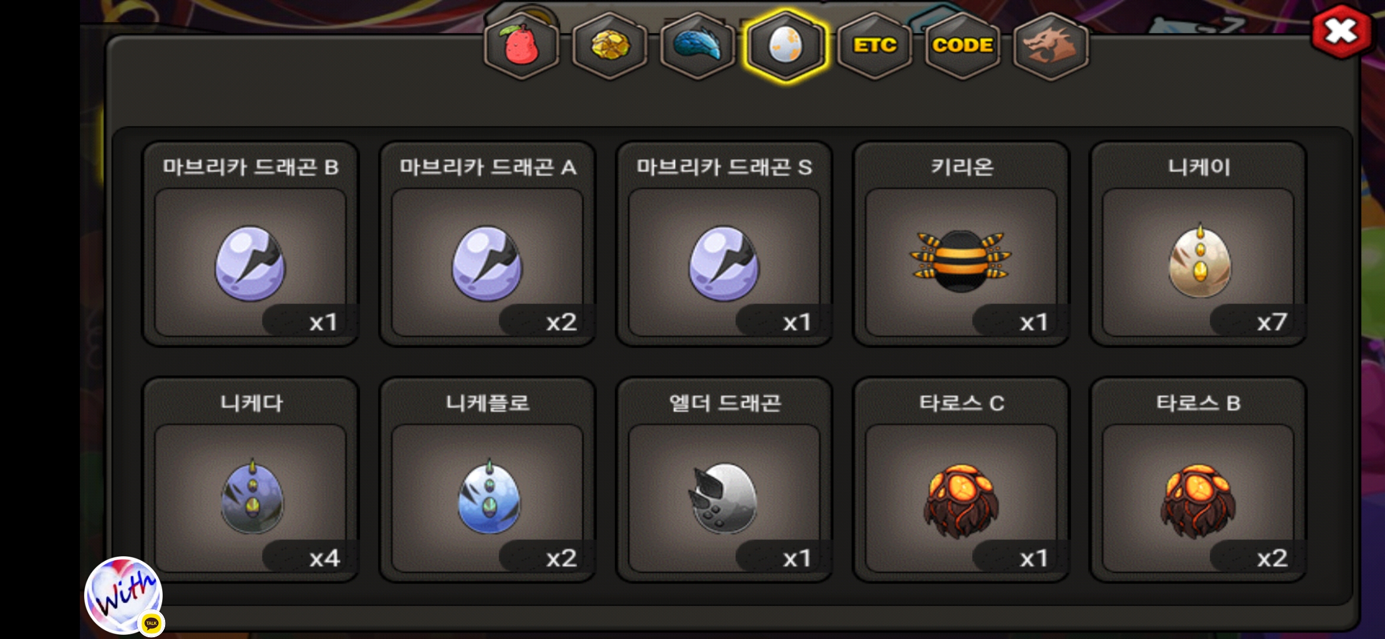Choose the 니케이 white egg
The height and width of the screenshot is (639, 1385).
[1199, 244]
